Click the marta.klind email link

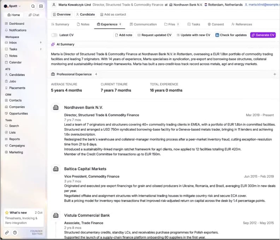tap(264, 5)
